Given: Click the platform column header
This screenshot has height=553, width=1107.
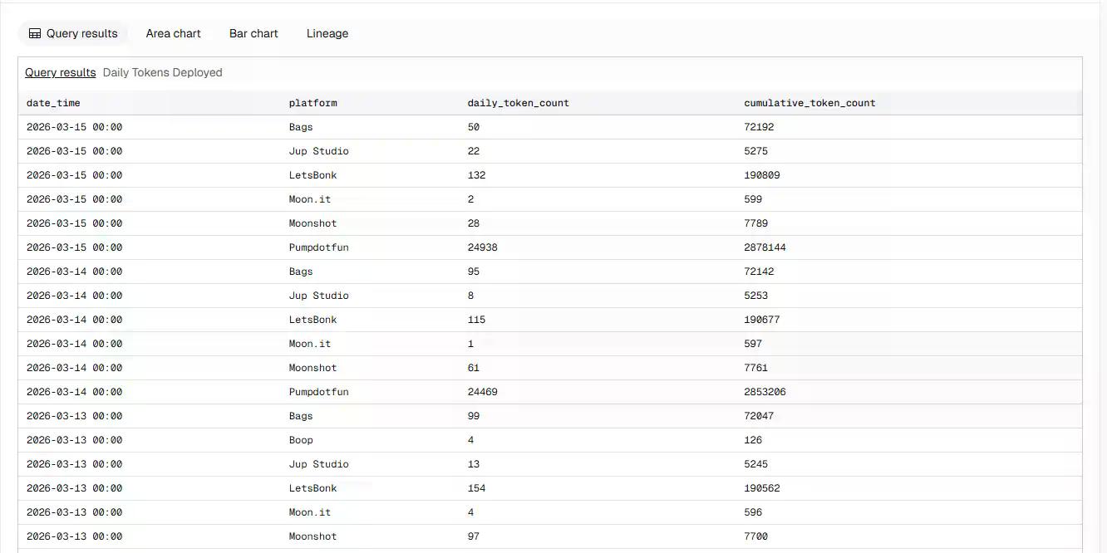Looking at the screenshot, I should pyautogui.click(x=312, y=103).
